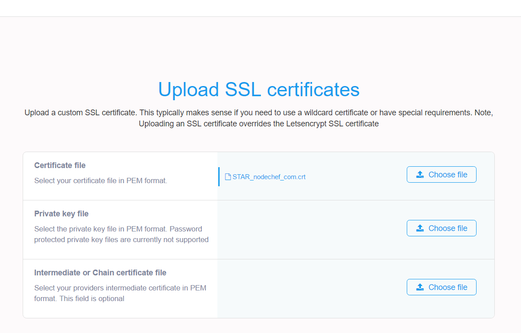
Task: Click upload icon in Intermediate chain button
Action: (x=420, y=287)
